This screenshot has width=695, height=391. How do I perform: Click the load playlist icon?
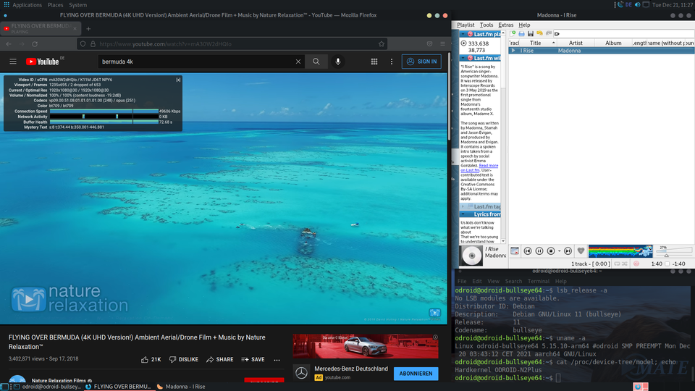coord(522,34)
